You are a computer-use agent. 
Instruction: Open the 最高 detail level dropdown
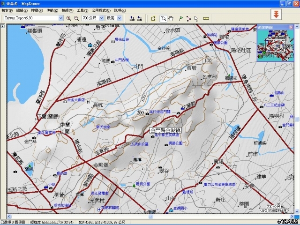pos(120,18)
